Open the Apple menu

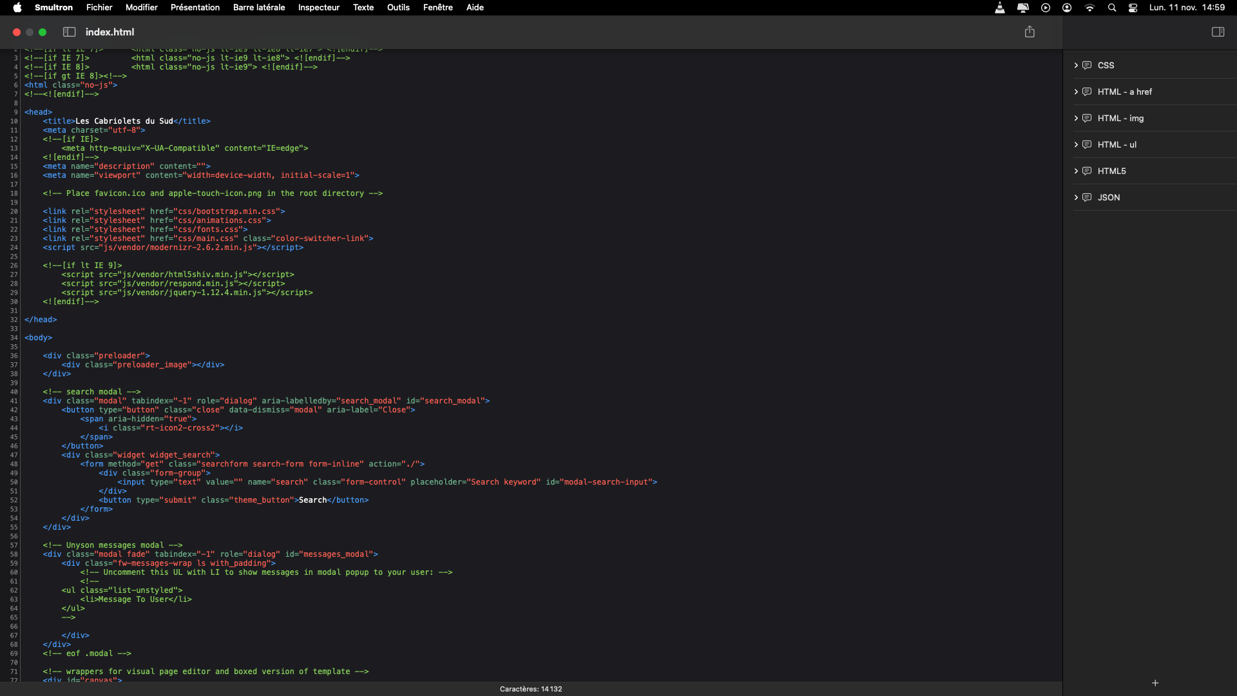17,8
